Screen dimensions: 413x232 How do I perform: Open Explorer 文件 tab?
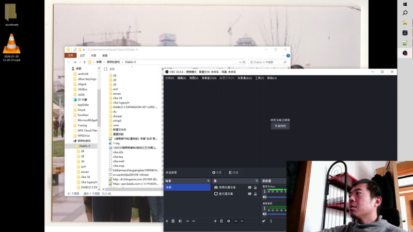pyautogui.click(x=71, y=56)
